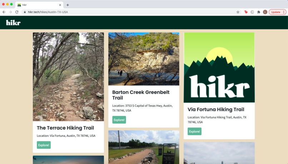Open the Extensions puzzle icon
Screen dimensions: 288x164
pos(259,12)
